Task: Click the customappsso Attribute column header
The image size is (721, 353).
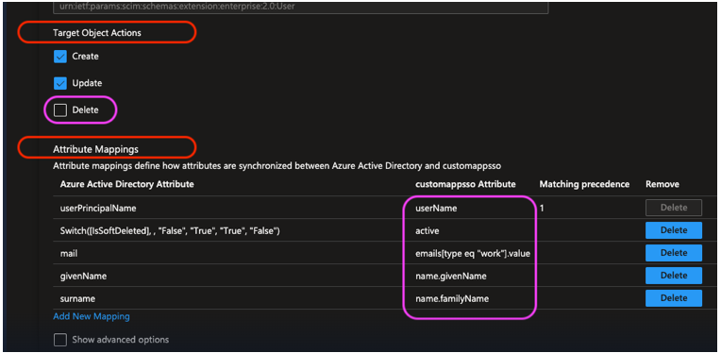Action: click(465, 184)
